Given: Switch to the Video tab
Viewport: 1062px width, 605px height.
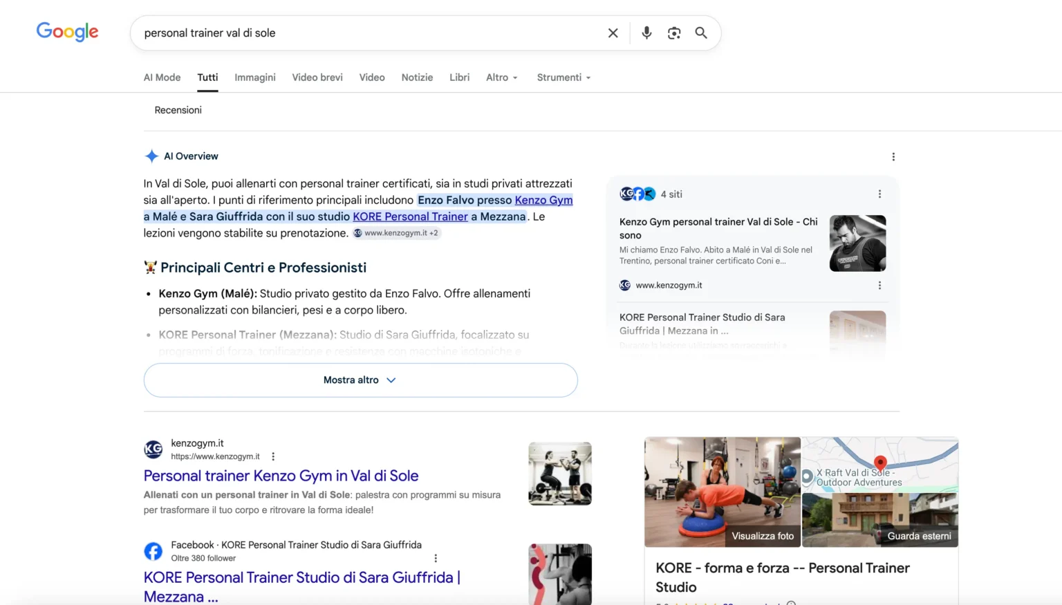Looking at the screenshot, I should click(x=372, y=77).
